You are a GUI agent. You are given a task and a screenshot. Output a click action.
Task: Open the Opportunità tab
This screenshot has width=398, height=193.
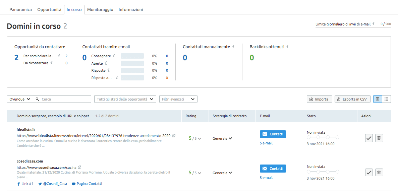49,10
